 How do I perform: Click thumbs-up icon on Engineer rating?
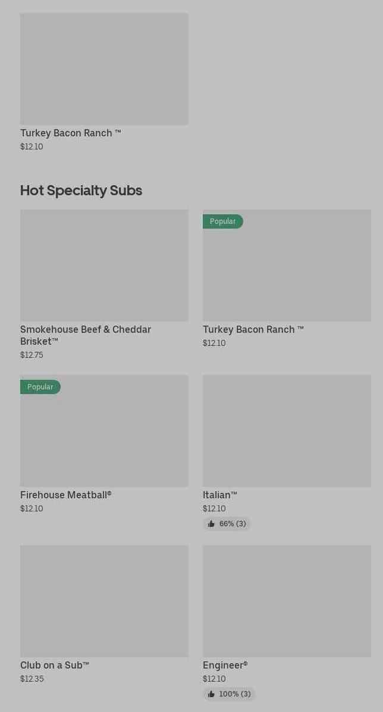point(211,694)
